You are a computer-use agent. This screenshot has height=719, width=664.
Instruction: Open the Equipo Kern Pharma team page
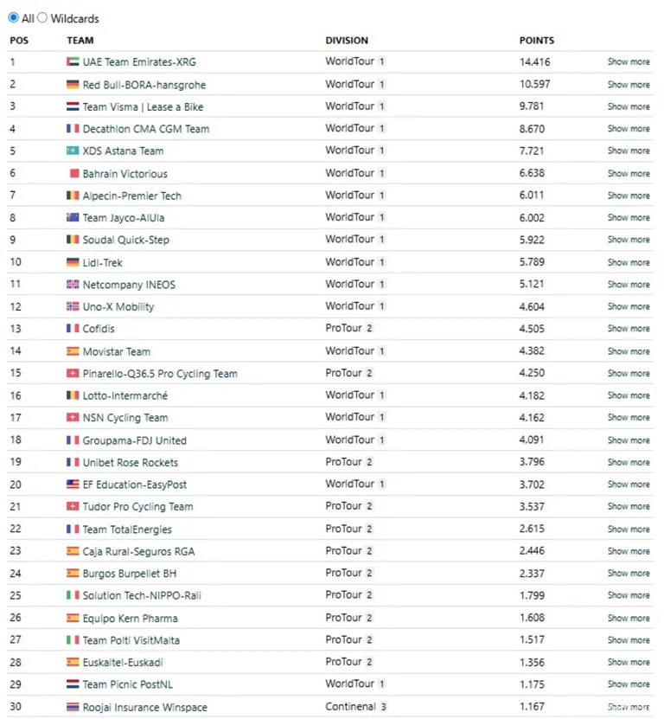pos(131,619)
